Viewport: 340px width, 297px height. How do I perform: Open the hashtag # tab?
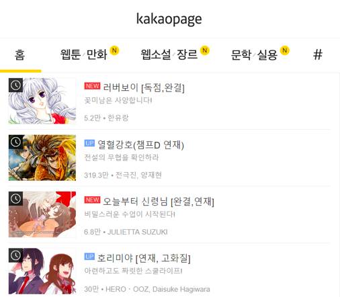click(x=318, y=54)
